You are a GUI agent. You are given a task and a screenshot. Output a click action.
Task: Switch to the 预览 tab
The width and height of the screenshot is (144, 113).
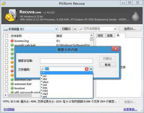(101, 35)
